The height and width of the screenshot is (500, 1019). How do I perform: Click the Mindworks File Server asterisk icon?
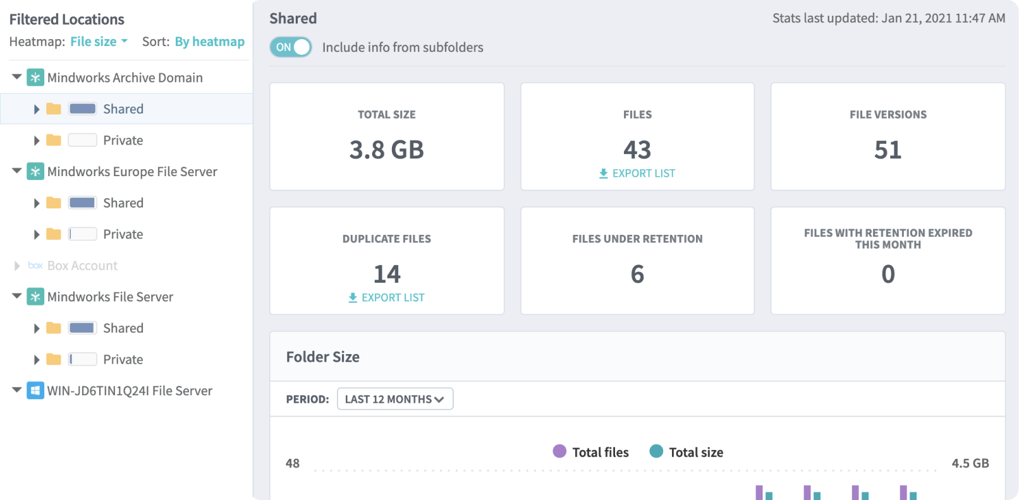[35, 297]
